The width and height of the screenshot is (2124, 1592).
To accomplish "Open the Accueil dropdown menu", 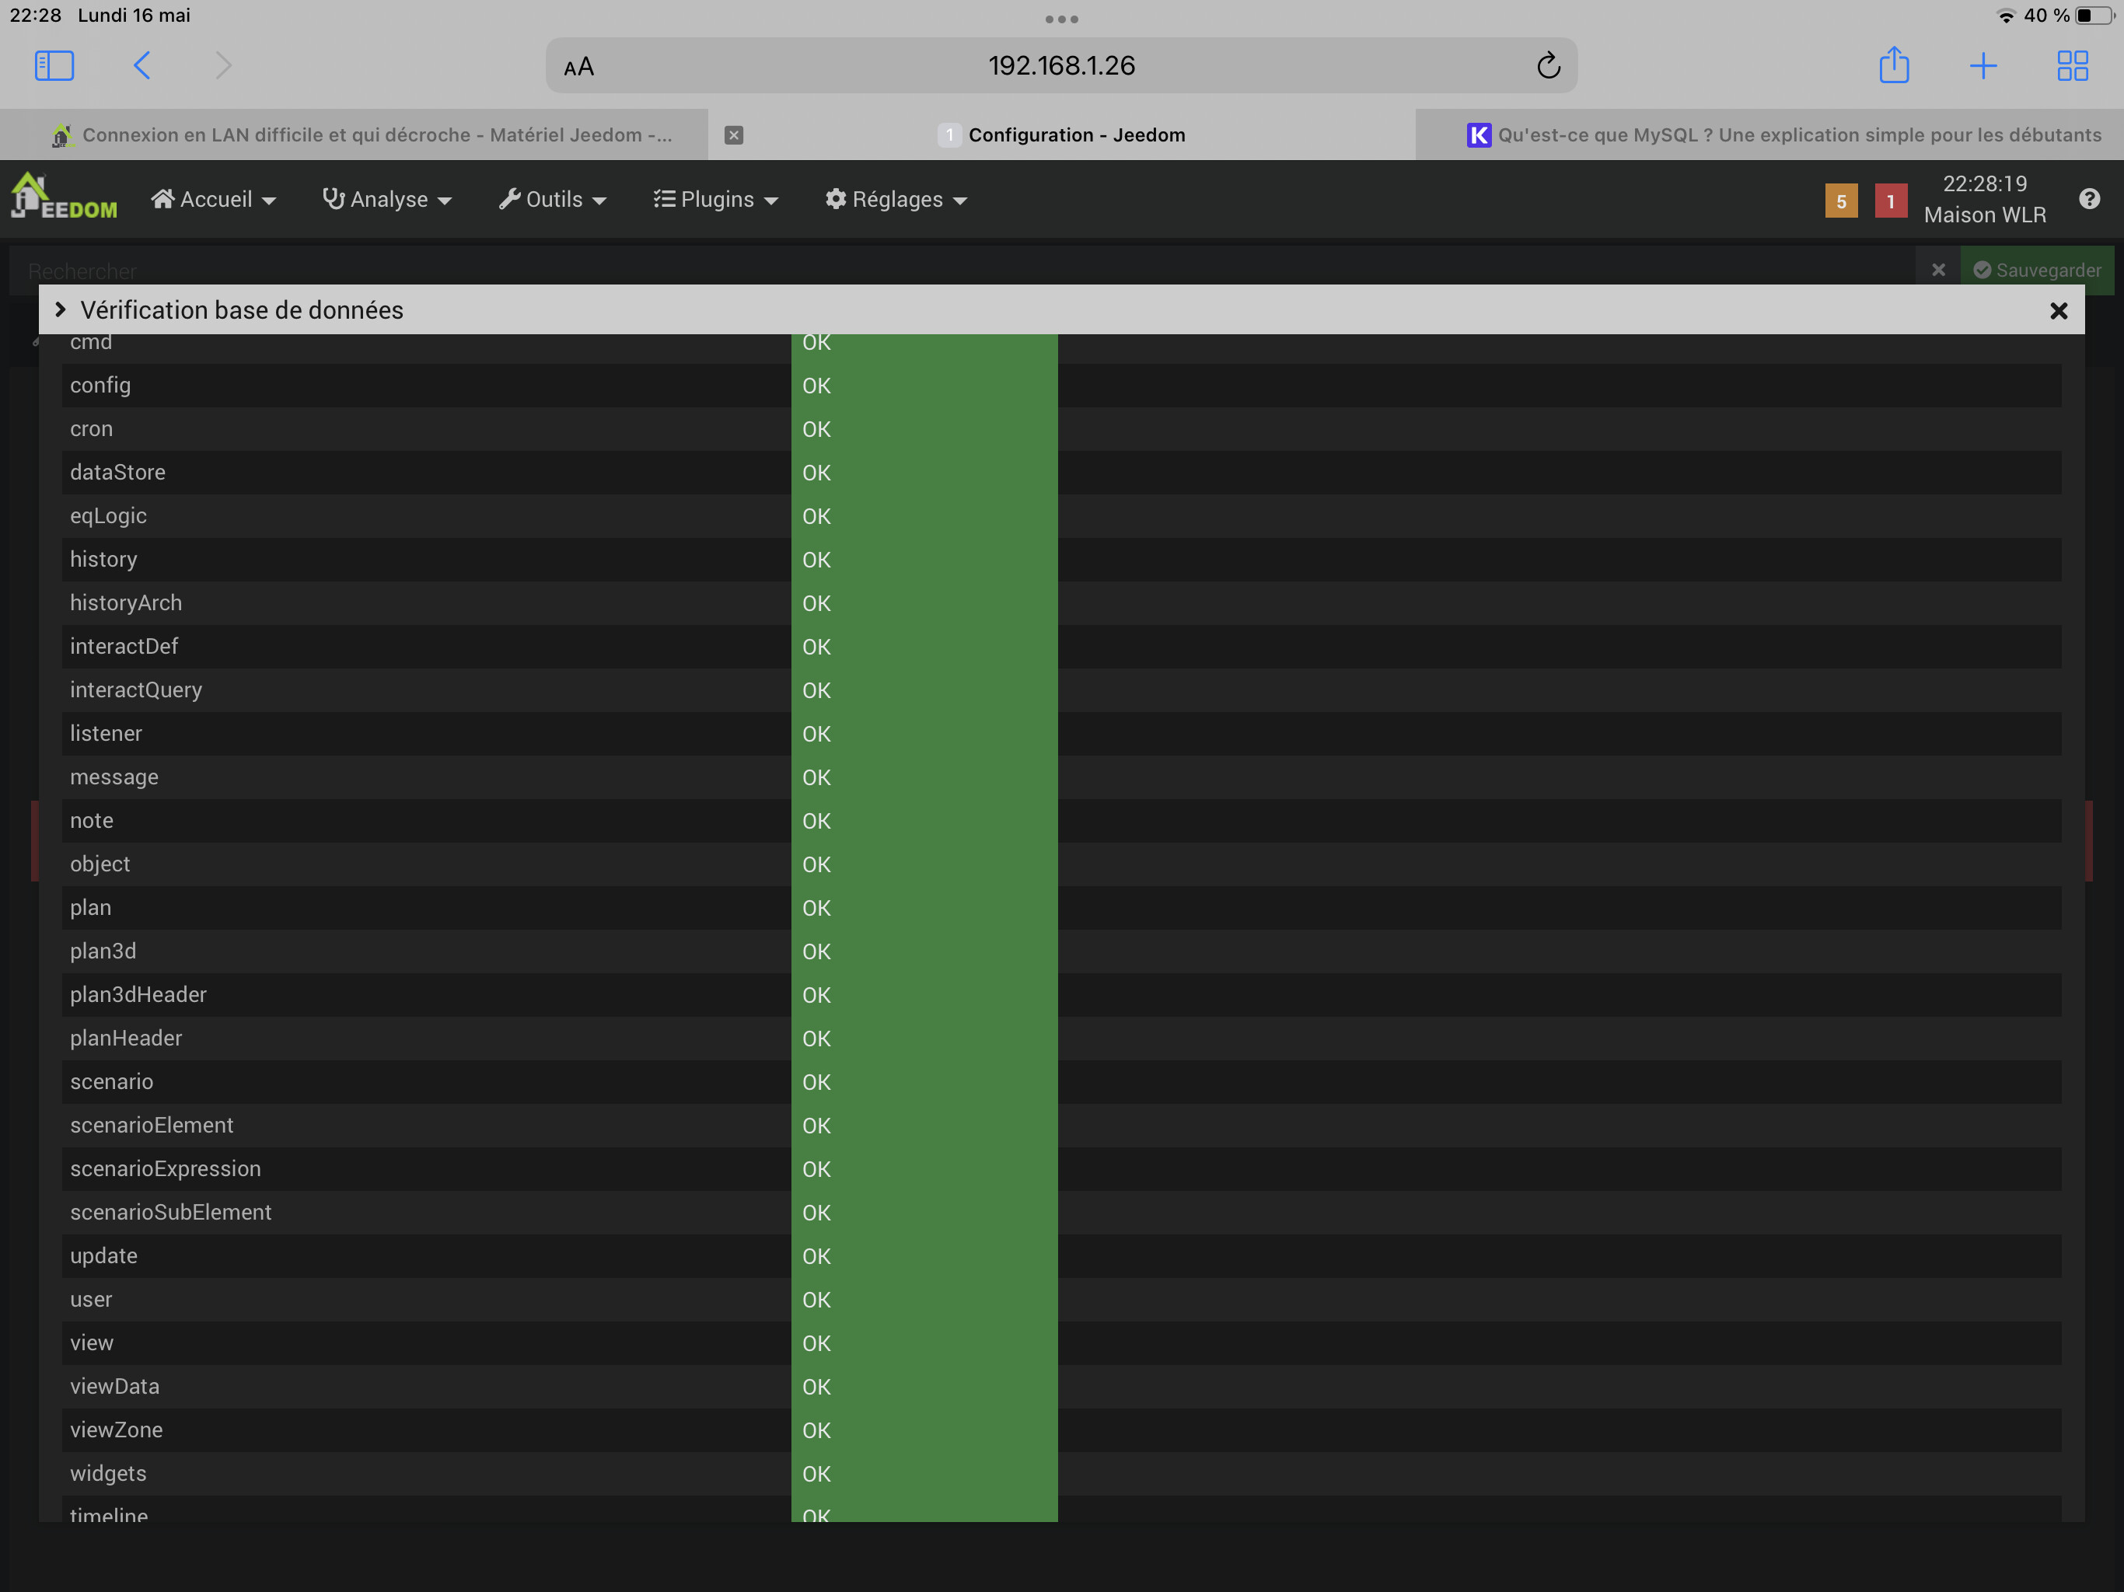I will coord(213,199).
